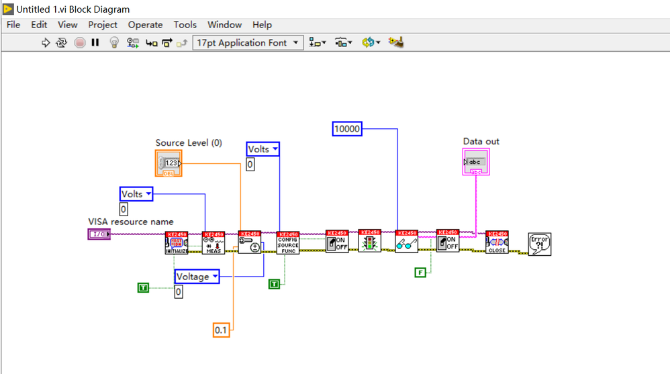This screenshot has width=670, height=374.
Task: Start Run Continuously mode
Action: tap(62, 43)
